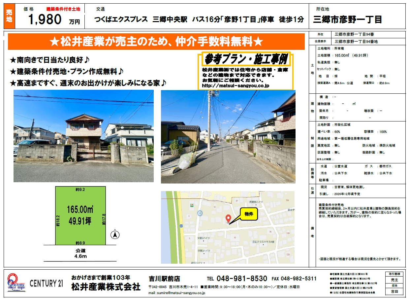
Task: Click the 汚水 公共下水 entry
Action: 334,173
